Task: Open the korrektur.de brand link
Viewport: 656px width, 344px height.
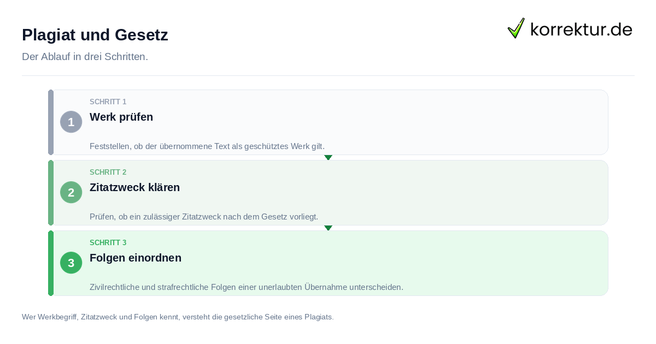Action: 570,28
